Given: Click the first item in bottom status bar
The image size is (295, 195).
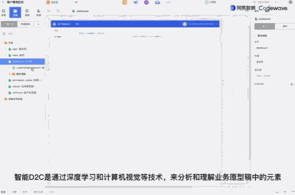Looking at the screenshot, I should (x=4, y=192).
